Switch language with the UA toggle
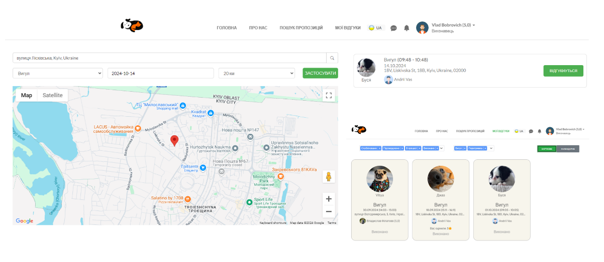Image resolution: width=604 pixels, height=262 pixels. (375, 28)
